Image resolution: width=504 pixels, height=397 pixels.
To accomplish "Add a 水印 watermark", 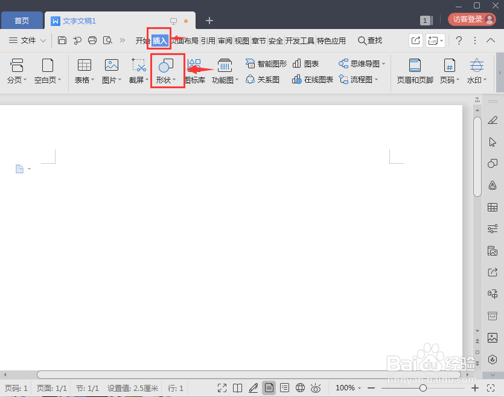I will click(477, 71).
